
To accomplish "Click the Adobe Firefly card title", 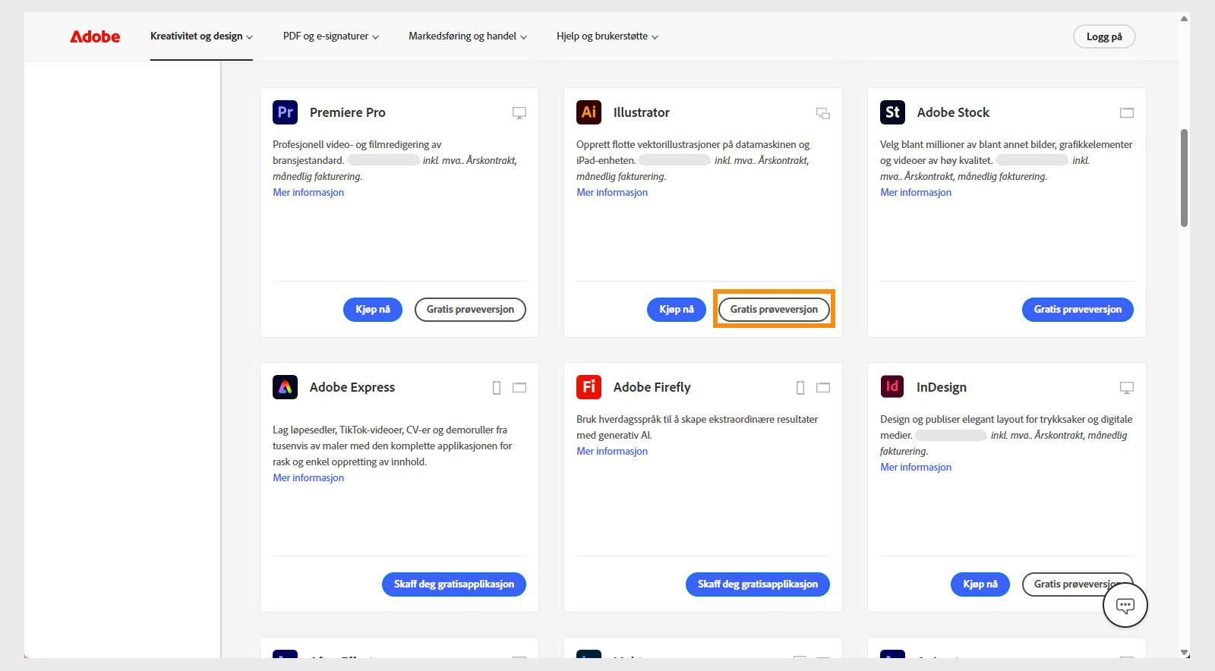I will pyautogui.click(x=652, y=387).
